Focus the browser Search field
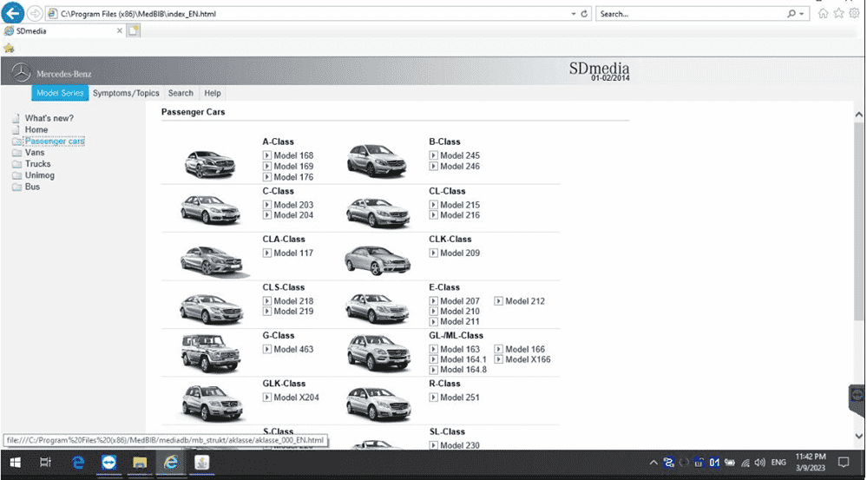The width and height of the screenshot is (867, 480). [x=691, y=14]
